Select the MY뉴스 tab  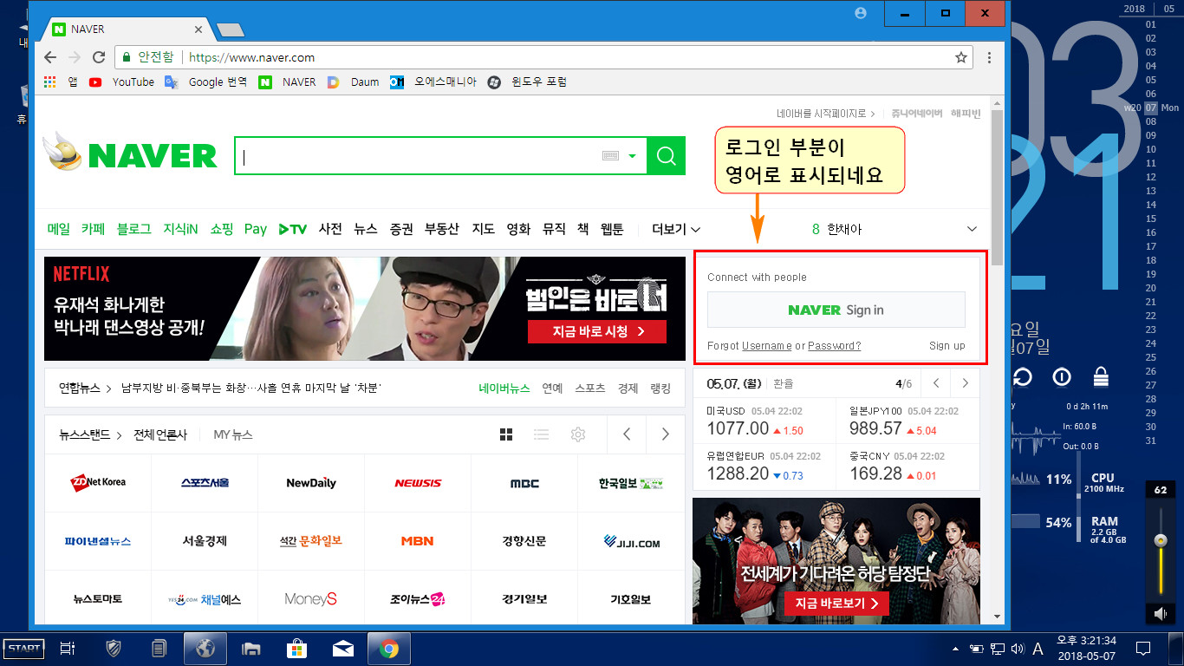(x=233, y=434)
